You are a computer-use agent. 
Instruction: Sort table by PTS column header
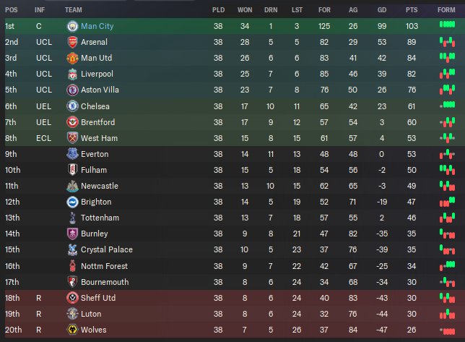[412, 10]
